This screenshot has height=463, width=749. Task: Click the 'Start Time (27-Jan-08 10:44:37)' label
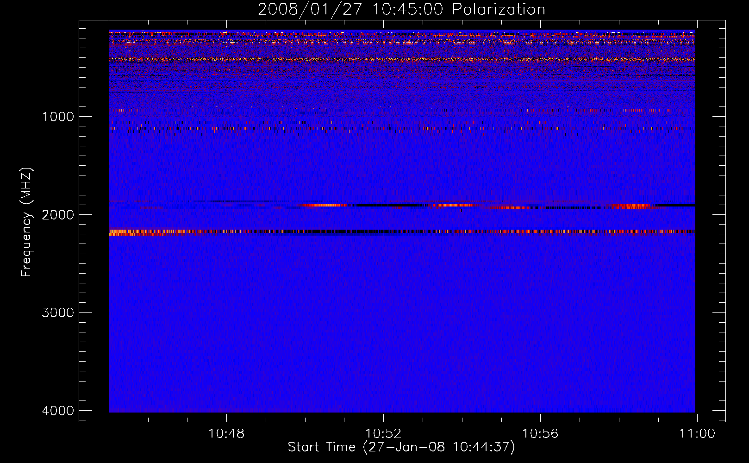(x=401, y=447)
